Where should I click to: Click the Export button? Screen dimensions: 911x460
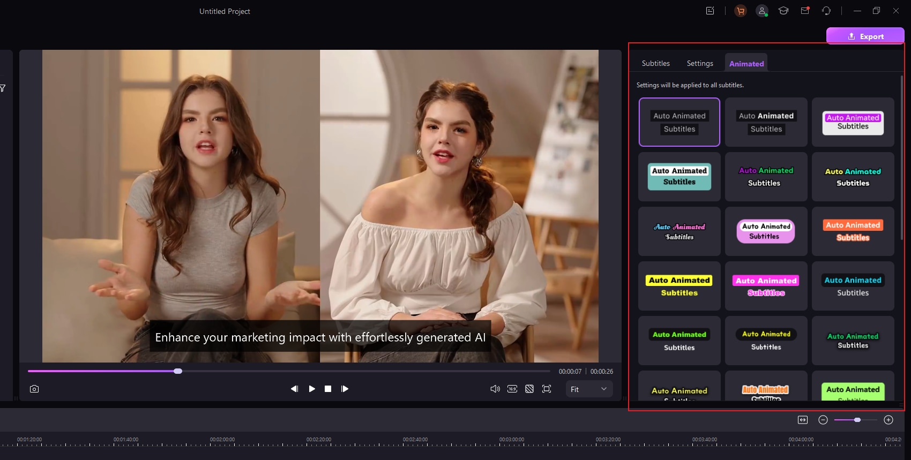(x=865, y=36)
